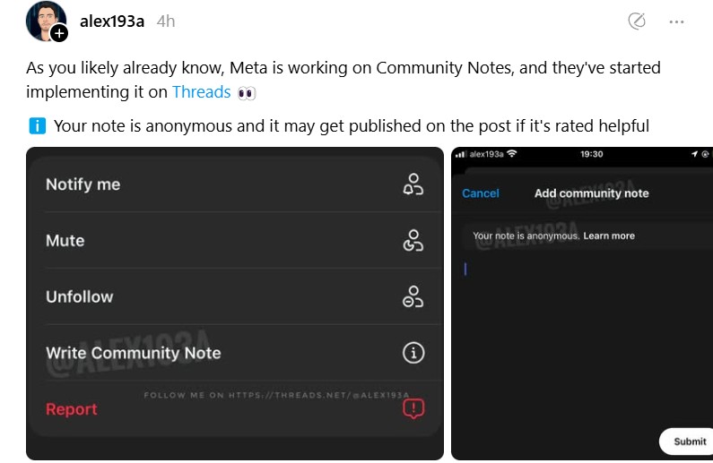The height and width of the screenshot is (463, 713).
Task: Click the alex193a username
Action: click(112, 21)
